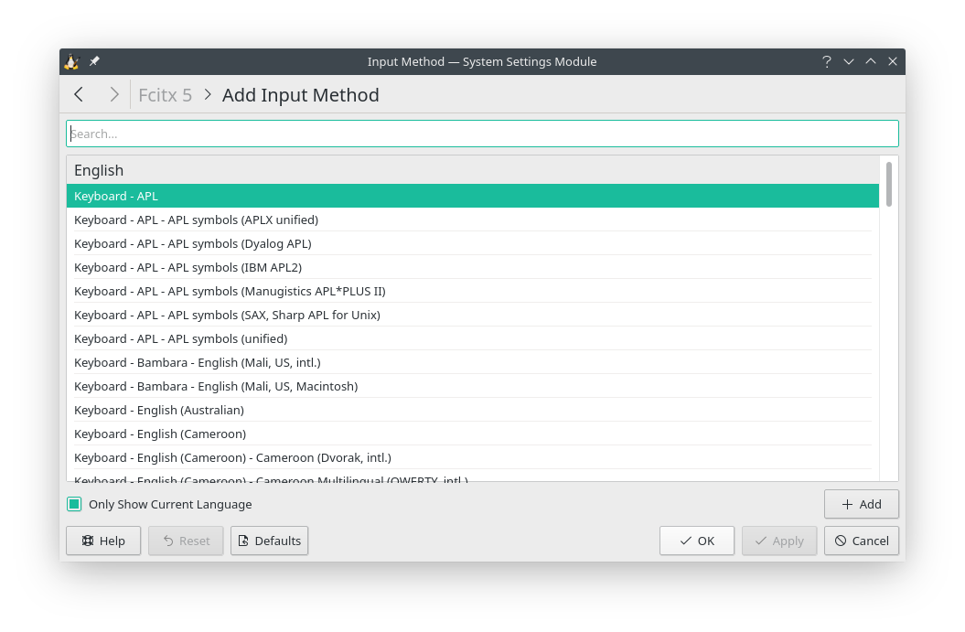The image size is (965, 632).
Task: Toggle the pin window icon
Action: pos(94,61)
